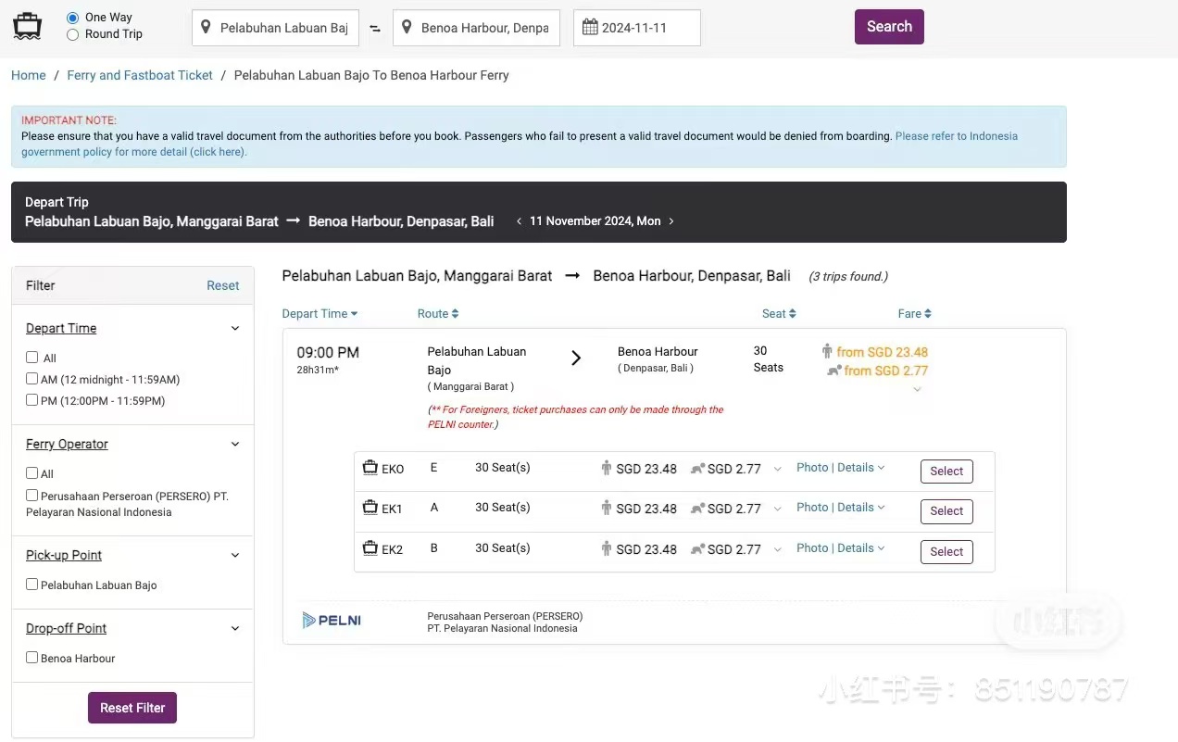Click the ferry icon beside EK1
Viewport: 1178px width, 742px height.
pos(370,508)
